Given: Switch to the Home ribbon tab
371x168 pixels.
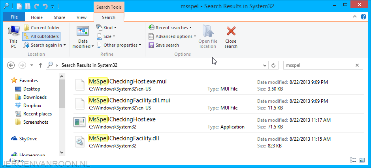Looking at the screenshot, I should (x=37, y=17).
